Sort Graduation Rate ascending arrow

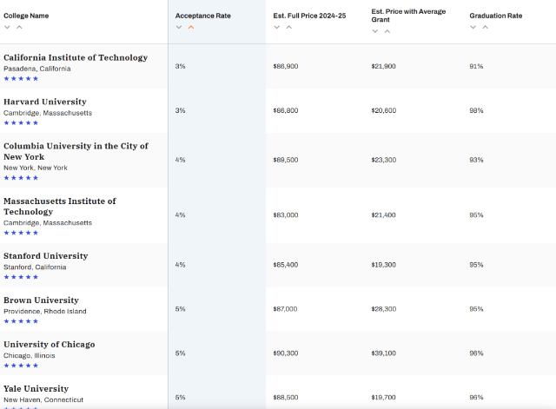(x=486, y=27)
